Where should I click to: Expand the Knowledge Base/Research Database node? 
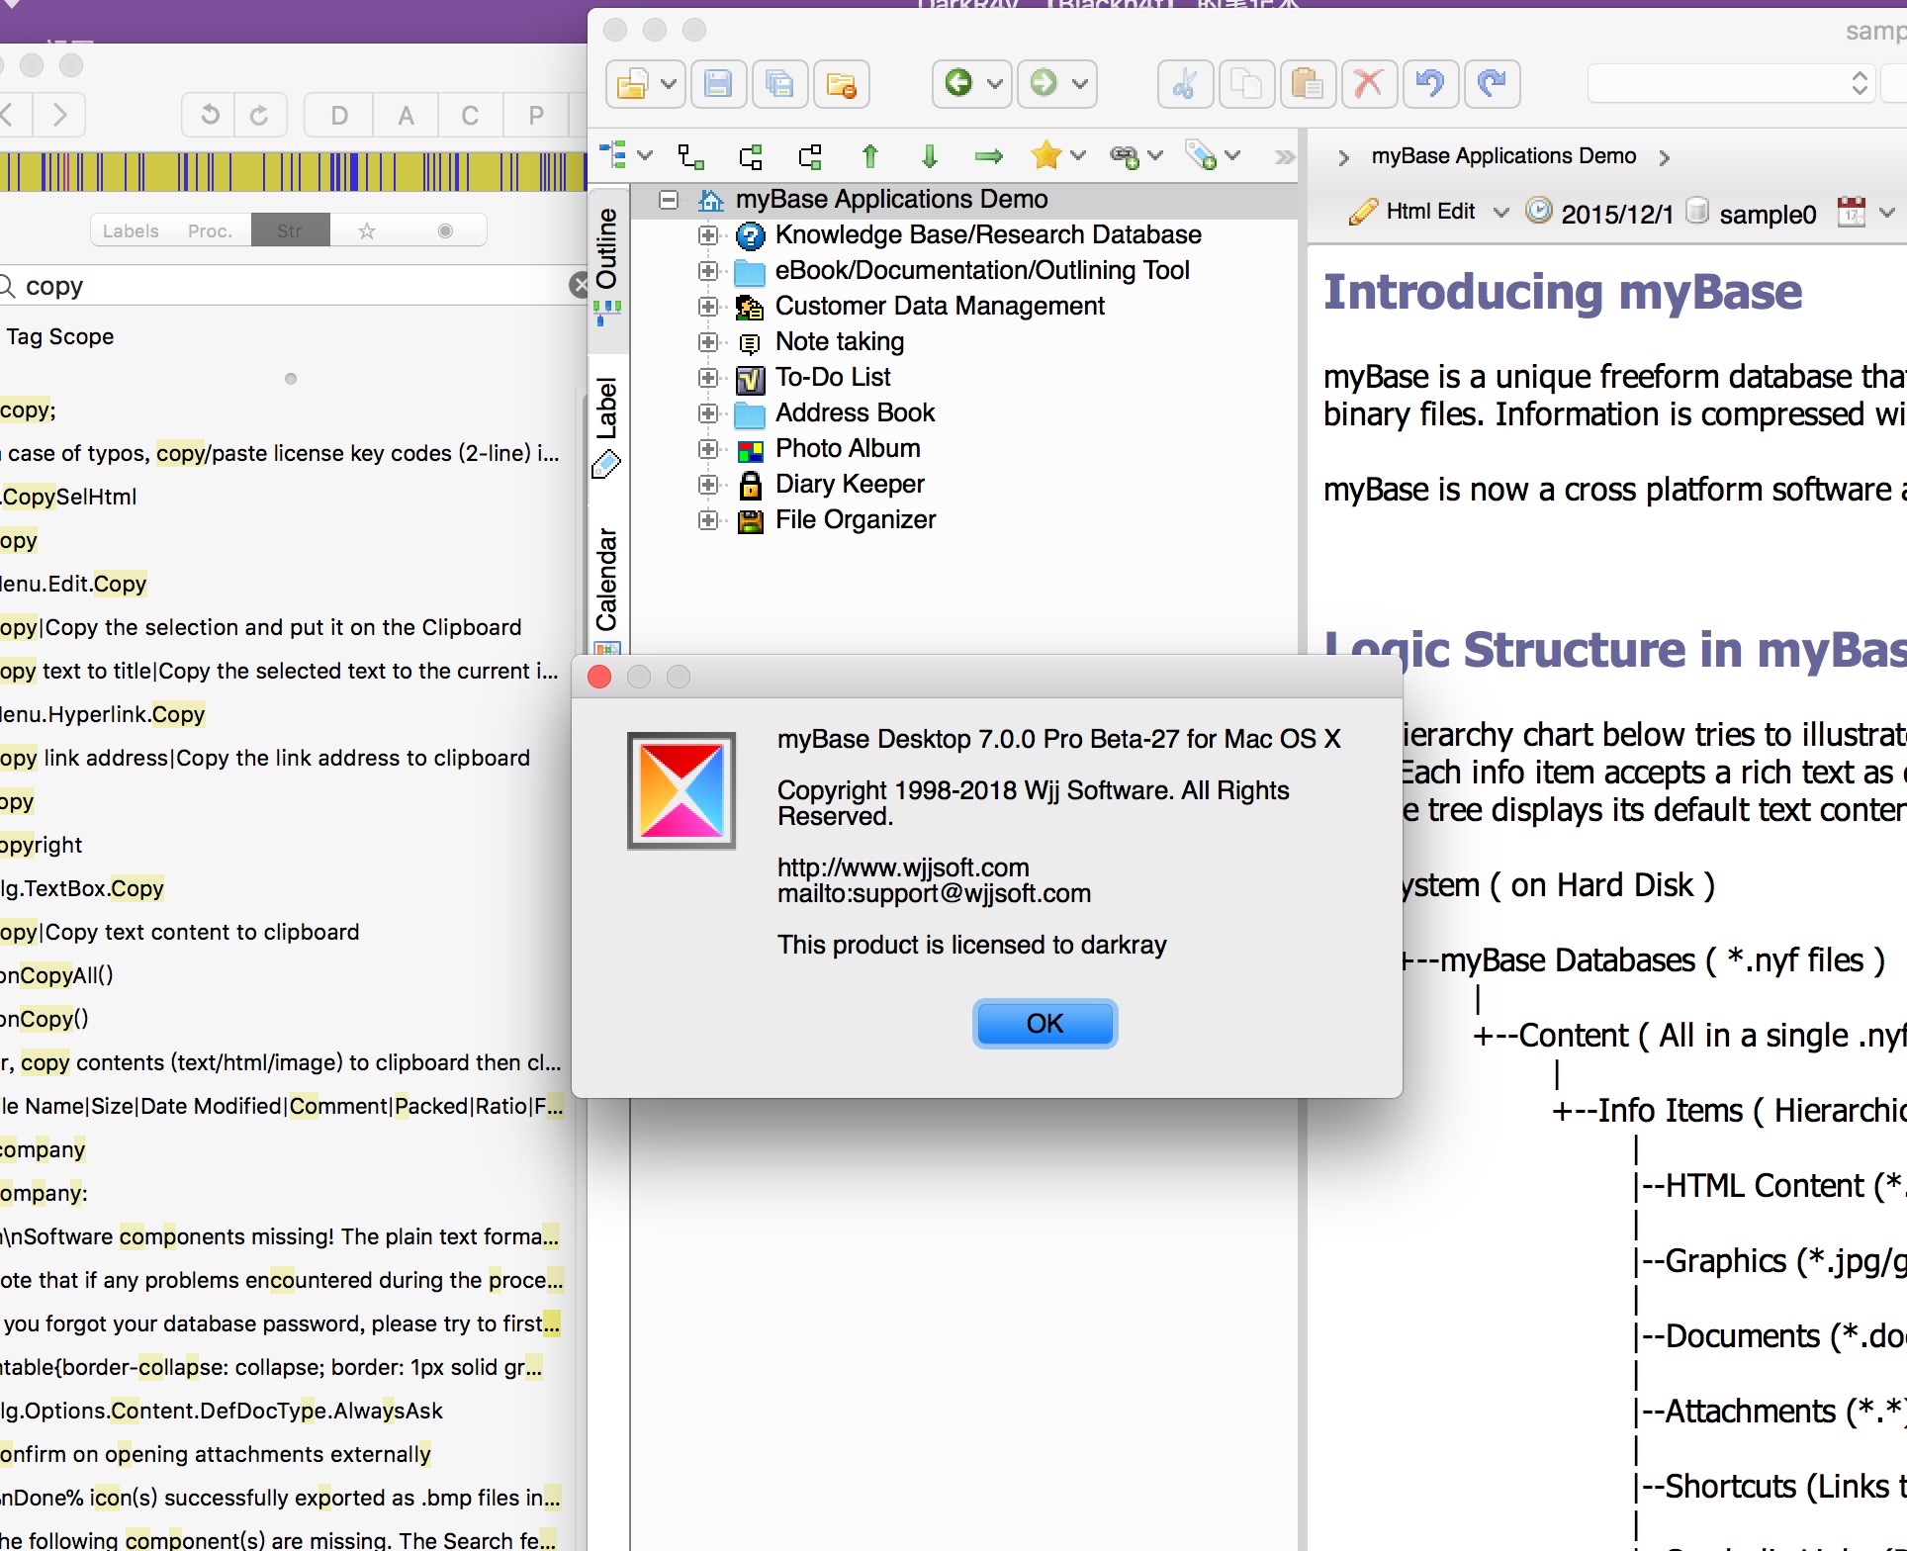tap(707, 235)
